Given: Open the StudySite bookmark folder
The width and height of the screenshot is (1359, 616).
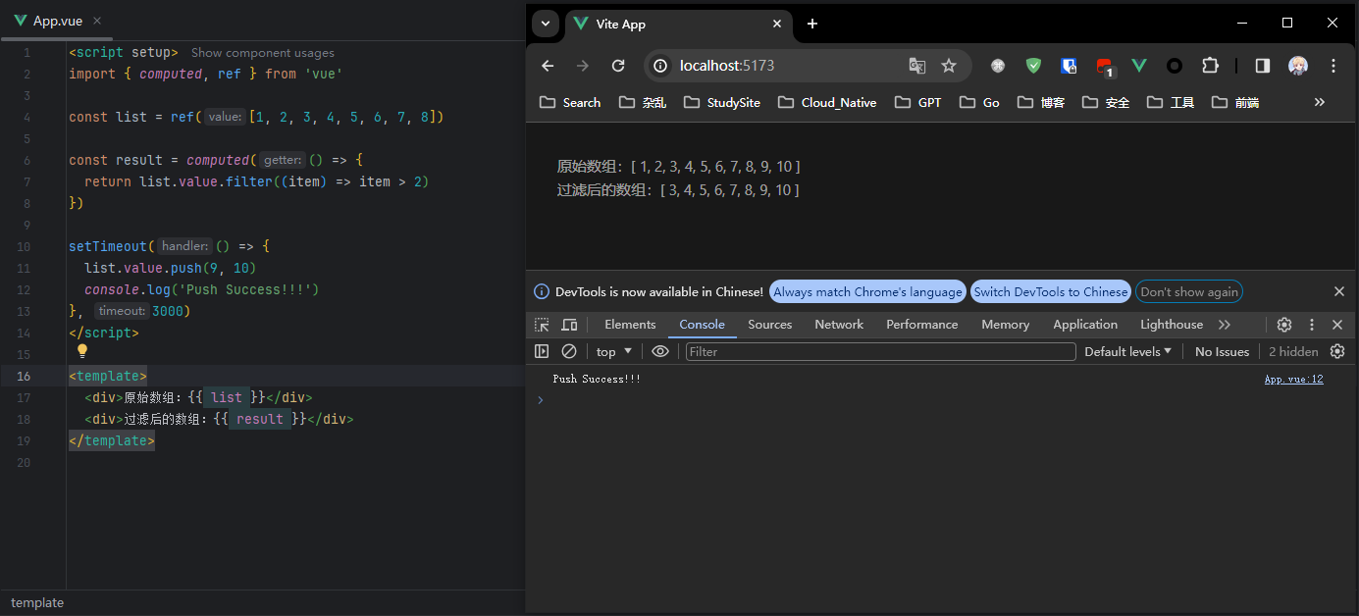Looking at the screenshot, I should 722,102.
